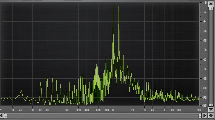Click the tip of the second tall peak right of 1K
This screenshot has width=215, height=120.
click(x=119, y=6)
